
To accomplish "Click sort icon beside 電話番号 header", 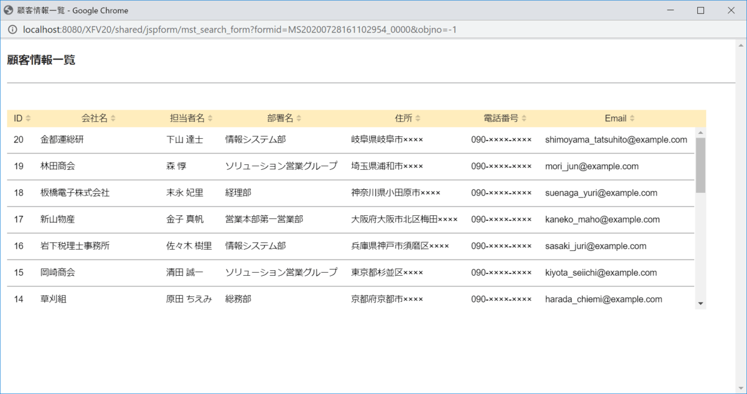I will pos(524,118).
